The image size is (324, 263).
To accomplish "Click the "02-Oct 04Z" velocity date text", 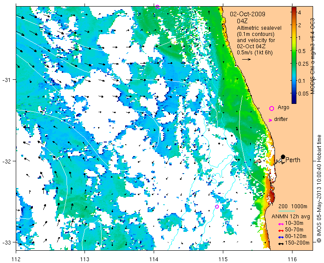I will tap(252, 46).
